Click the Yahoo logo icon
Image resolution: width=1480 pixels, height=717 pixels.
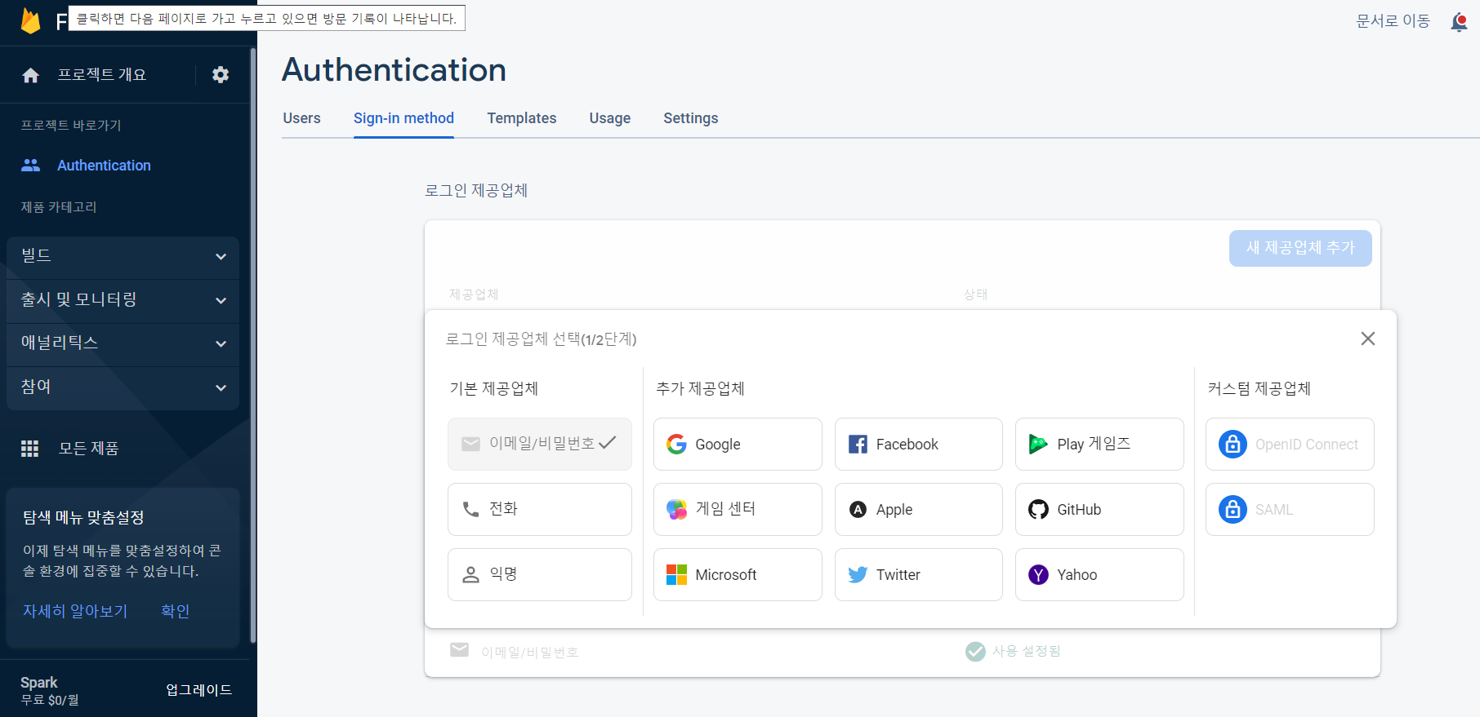(x=1038, y=574)
